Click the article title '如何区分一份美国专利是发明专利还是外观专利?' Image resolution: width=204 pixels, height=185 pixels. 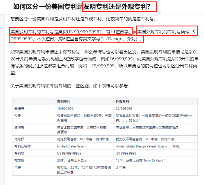(x=82, y=6)
